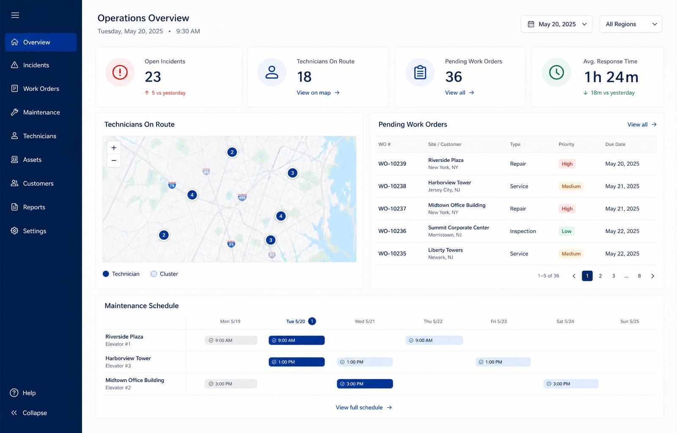This screenshot has height=433, width=677.
Task: Click the Help question mark icon
Action: click(x=14, y=393)
